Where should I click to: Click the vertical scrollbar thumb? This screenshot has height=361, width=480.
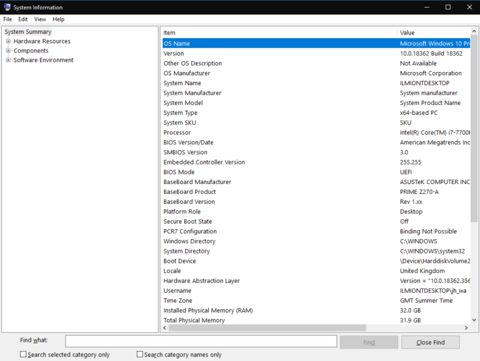[x=474, y=128]
